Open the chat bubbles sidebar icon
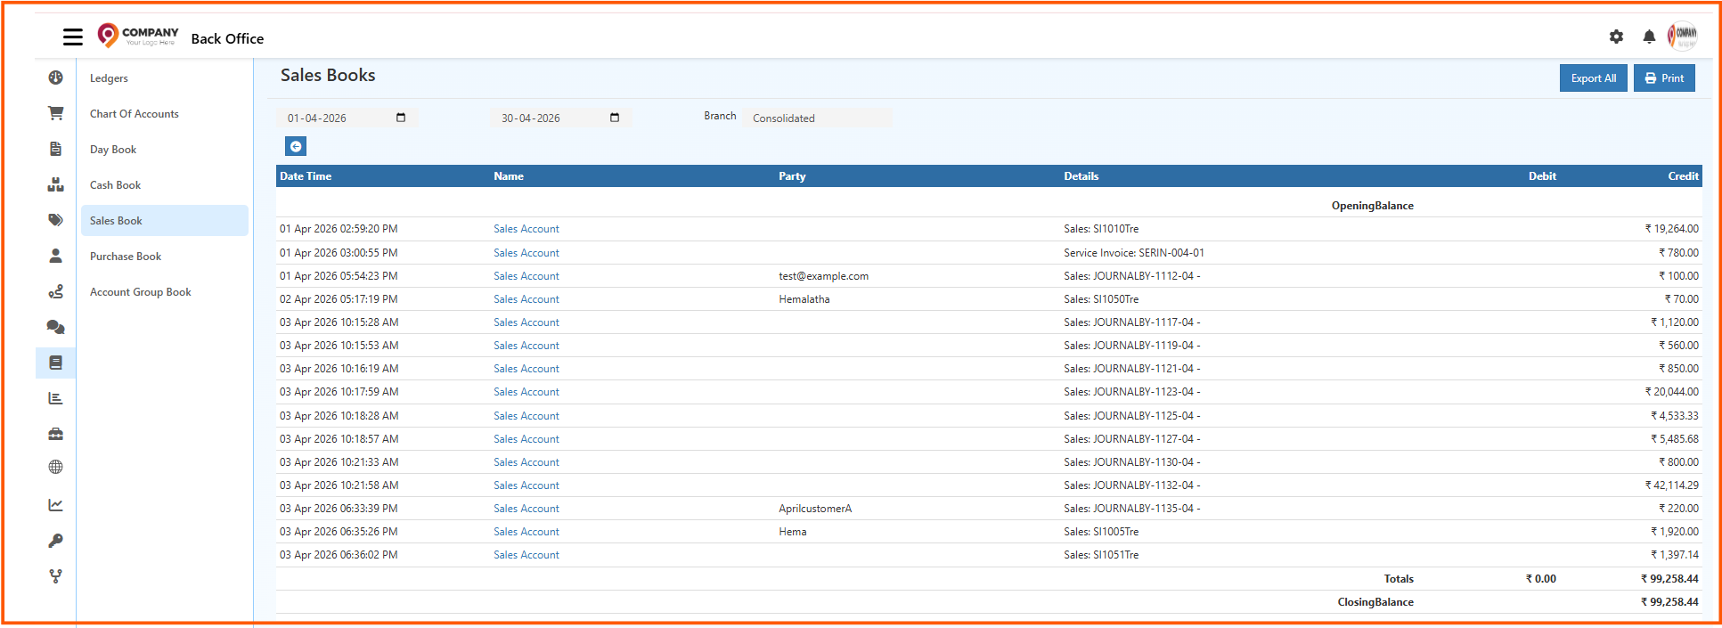1722x628 pixels. click(x=55, y=327)
